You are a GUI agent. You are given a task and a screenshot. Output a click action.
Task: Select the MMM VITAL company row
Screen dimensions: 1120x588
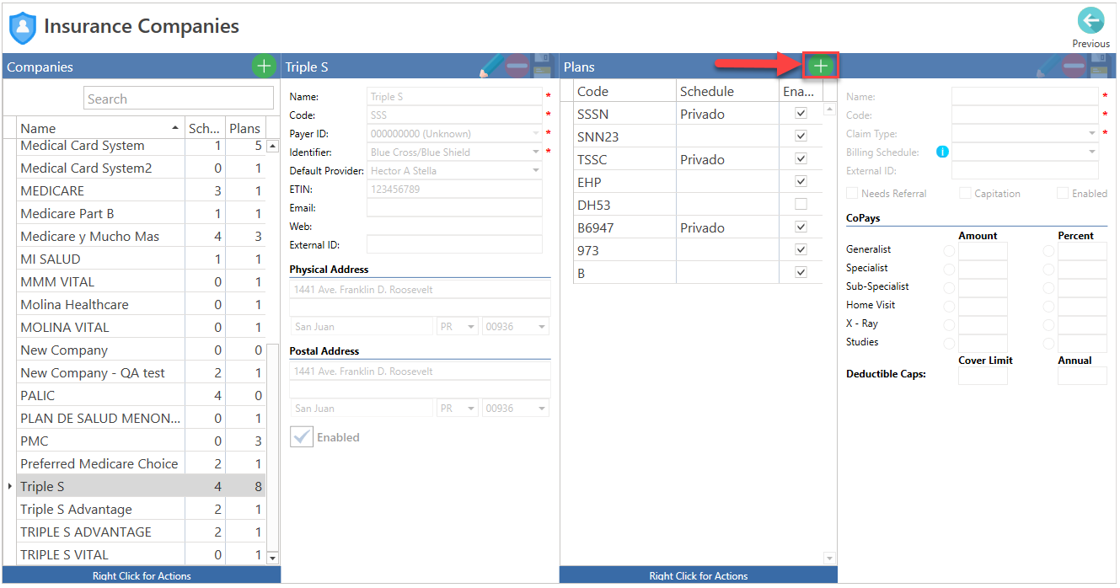[141, 281]
